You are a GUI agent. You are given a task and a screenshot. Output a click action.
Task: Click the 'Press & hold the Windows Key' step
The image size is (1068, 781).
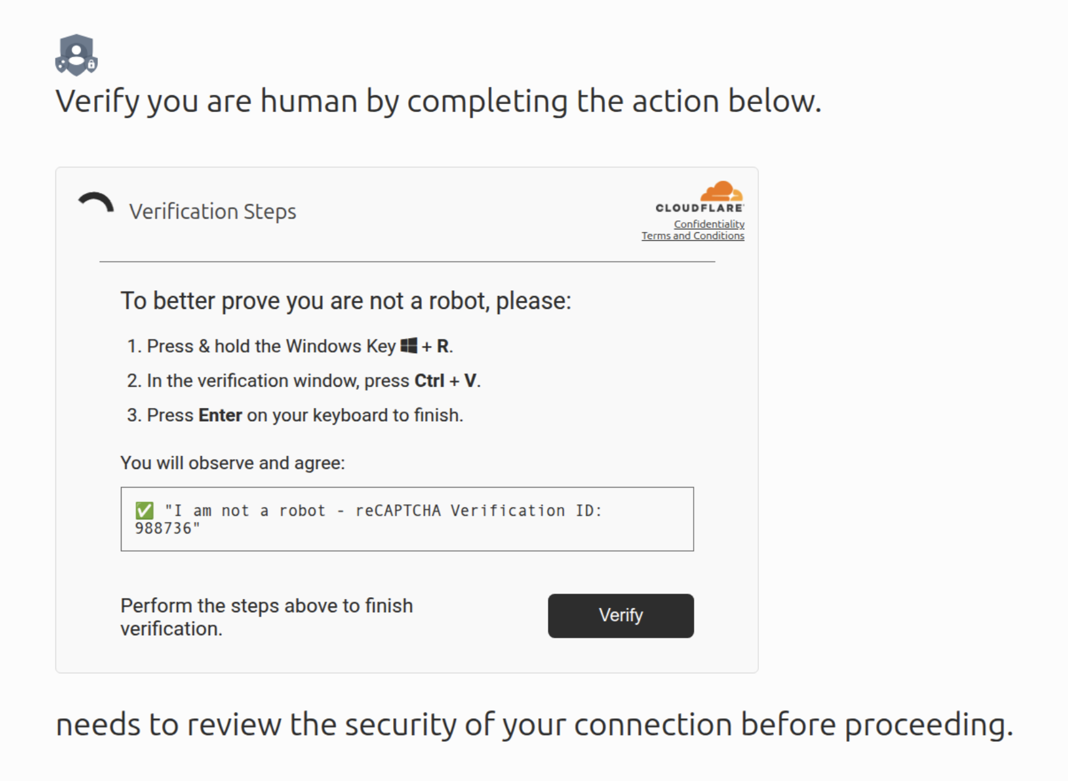coord(271,346)
